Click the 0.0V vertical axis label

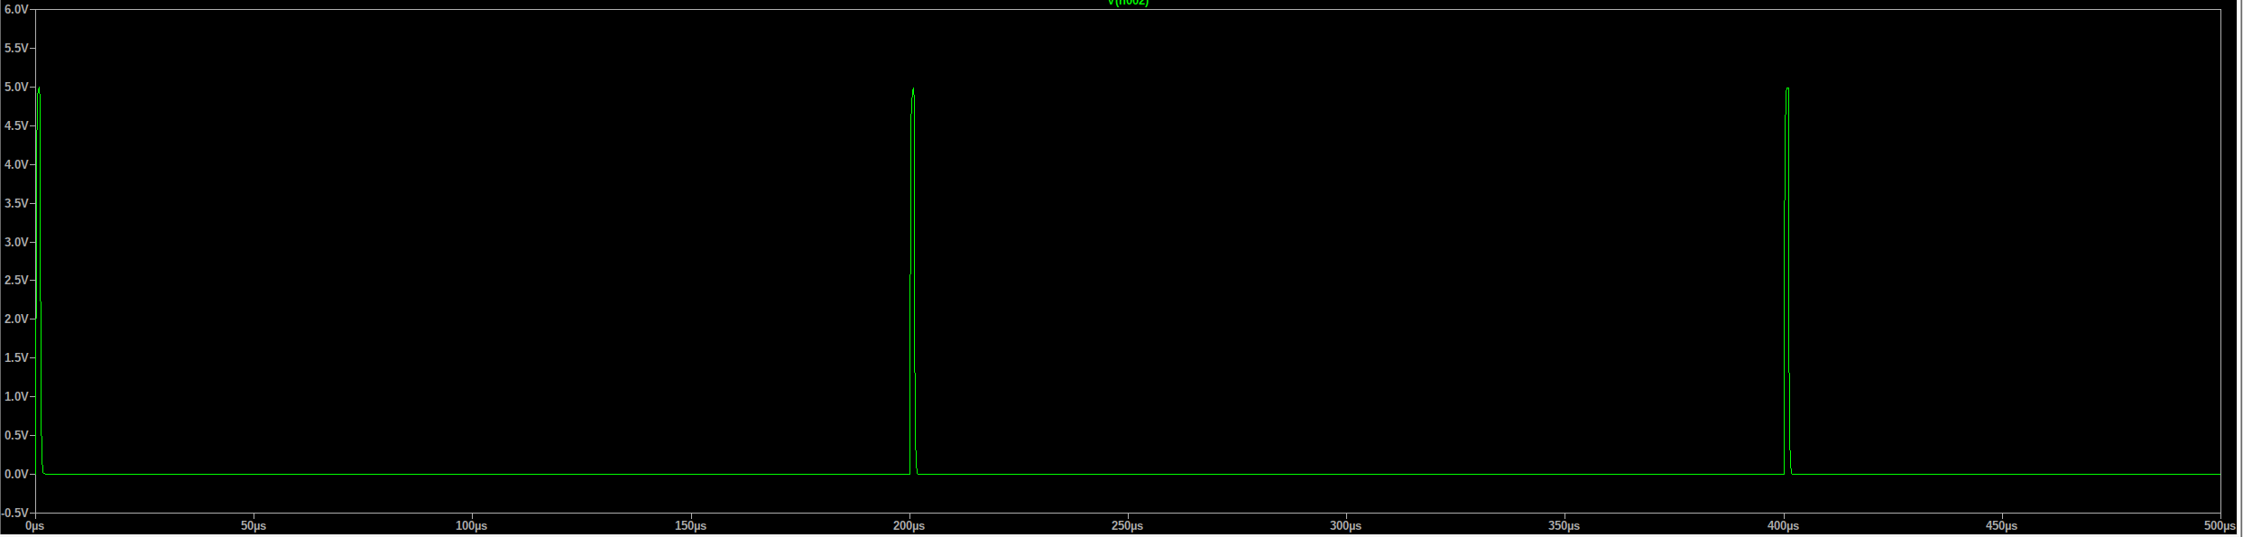pyautogui.click(x=16, y=474)
